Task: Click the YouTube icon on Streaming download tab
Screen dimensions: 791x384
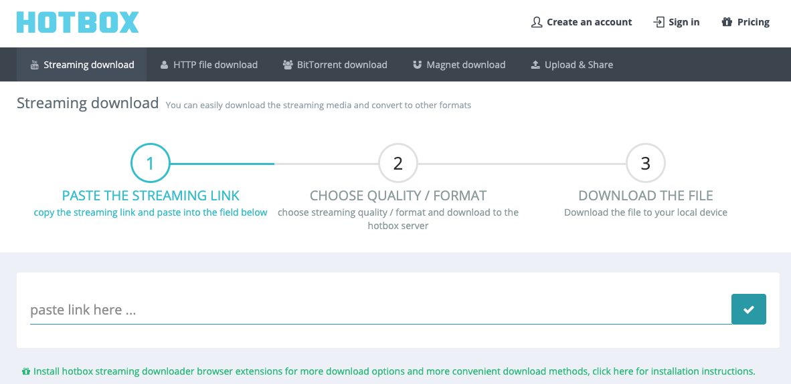Action: 34,64
